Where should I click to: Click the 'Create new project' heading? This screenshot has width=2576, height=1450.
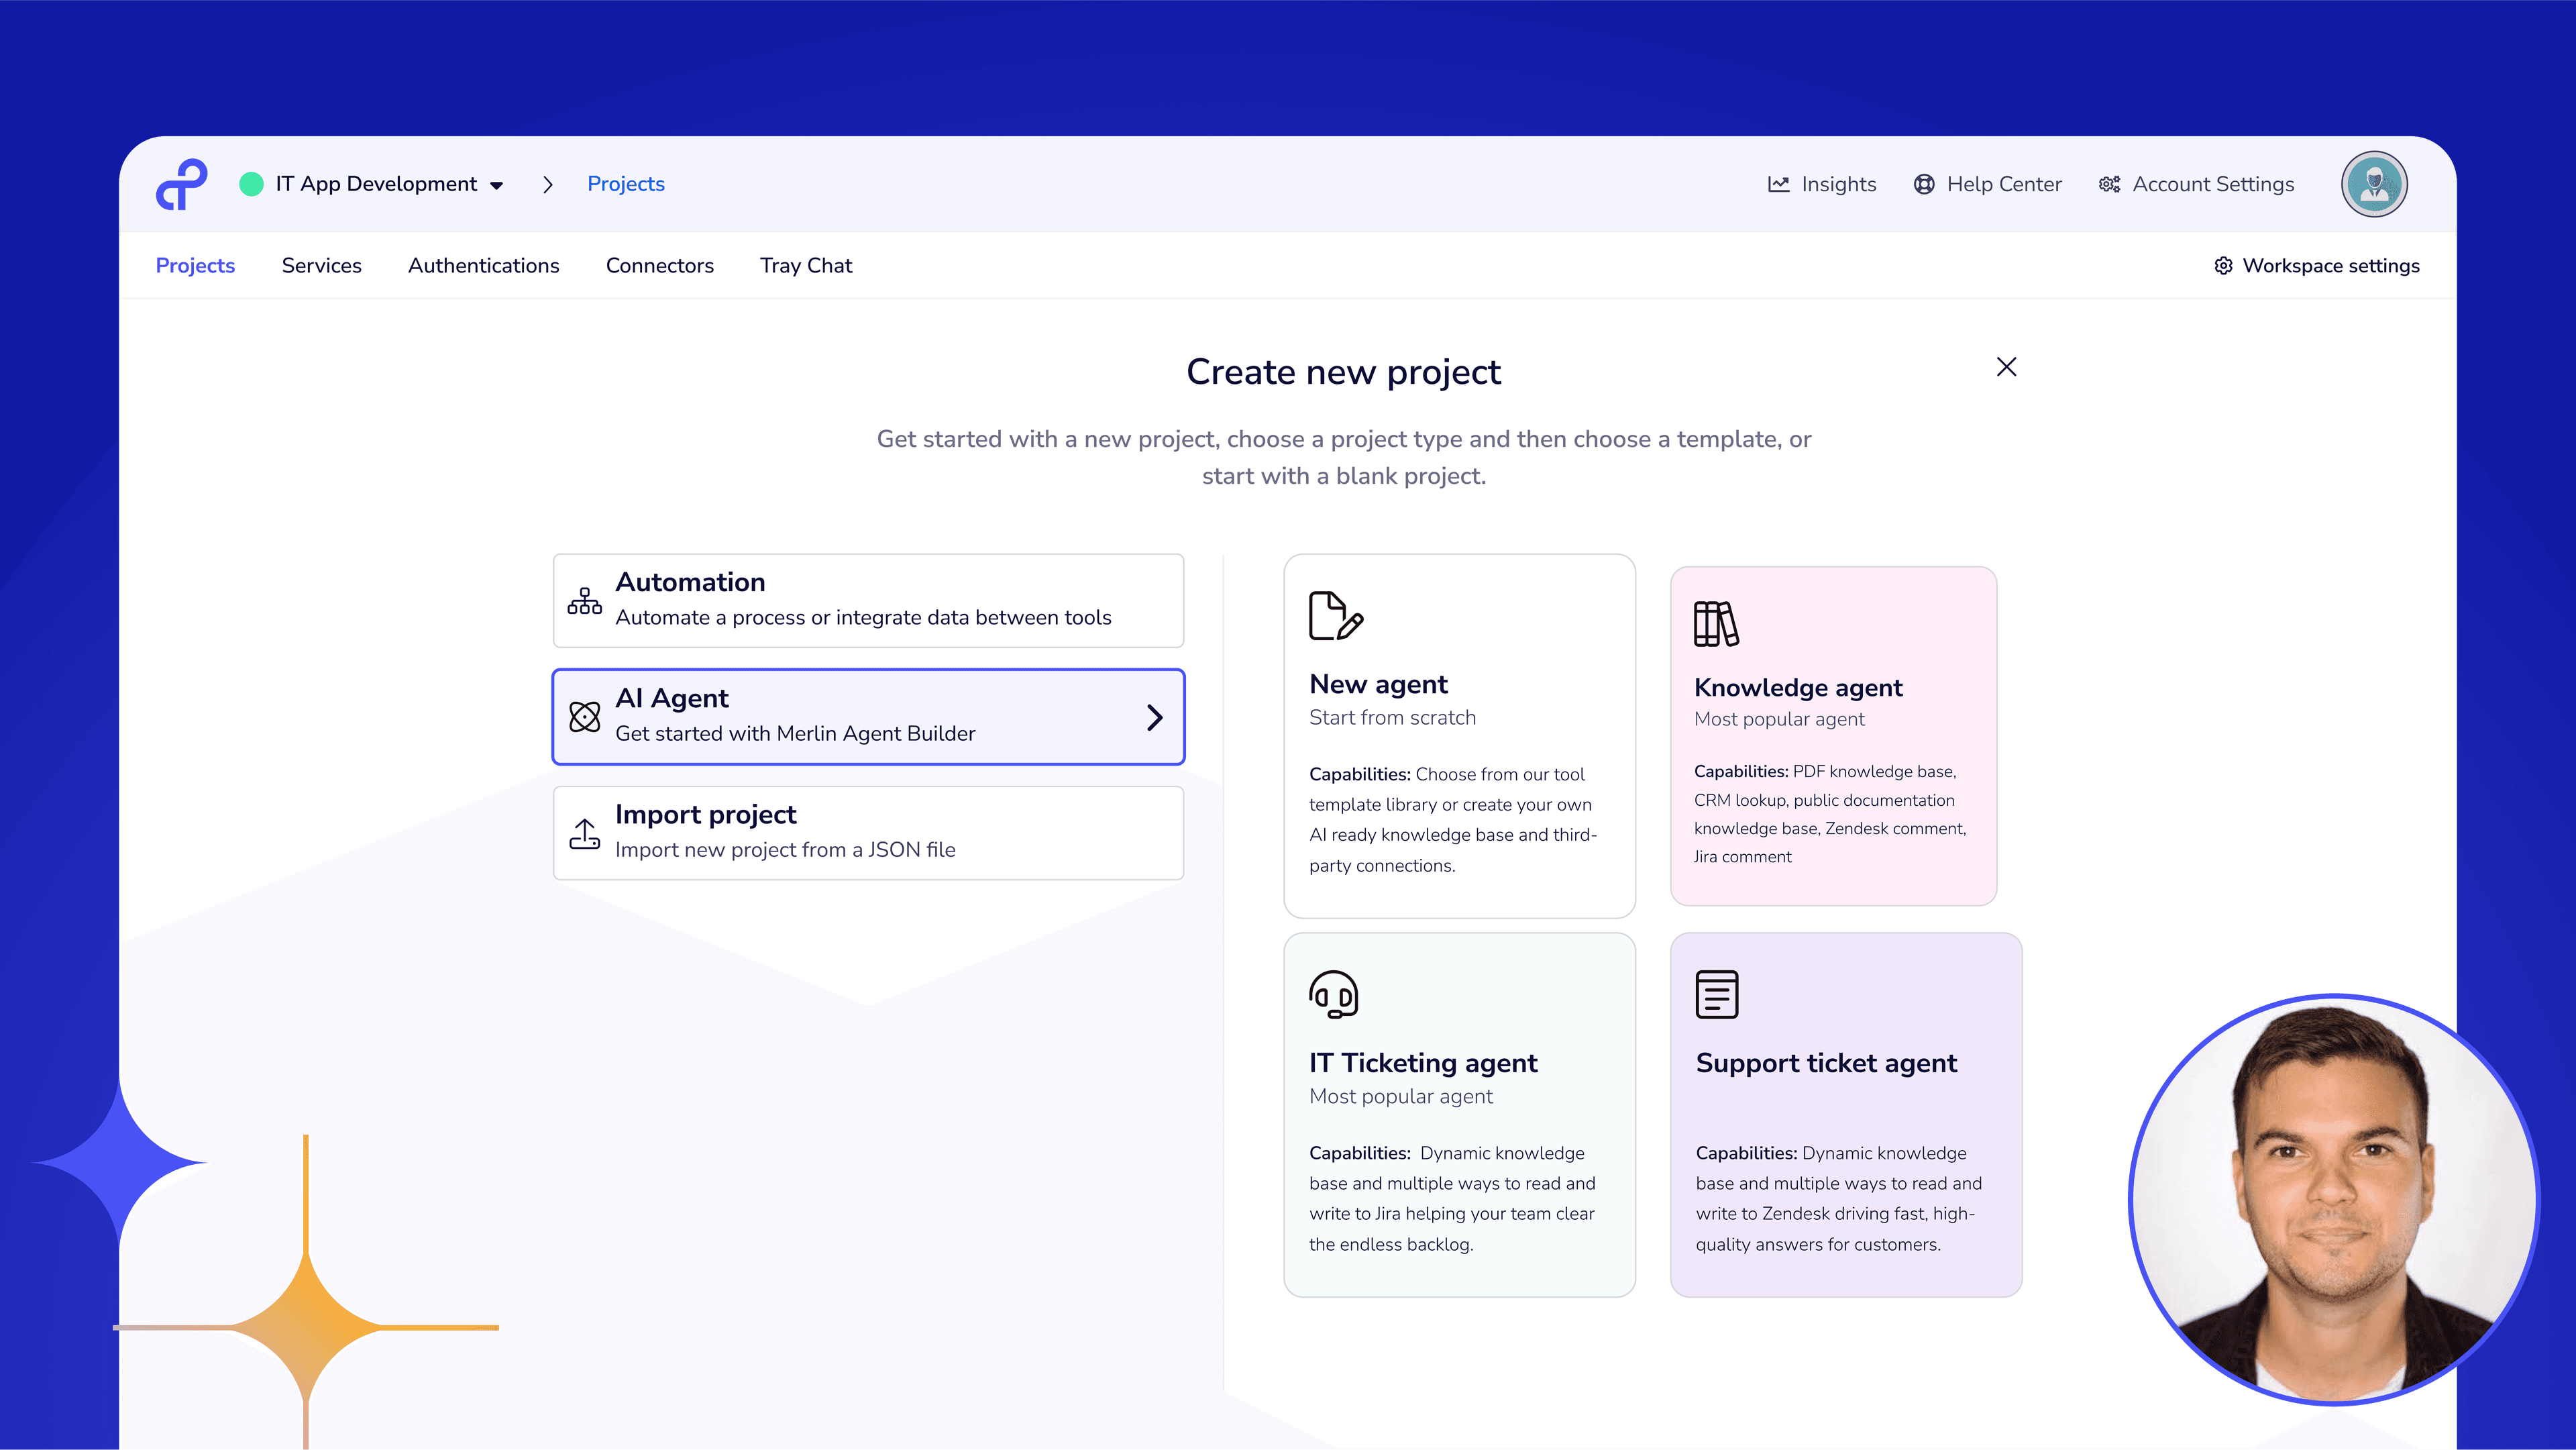coord(1343,372)
